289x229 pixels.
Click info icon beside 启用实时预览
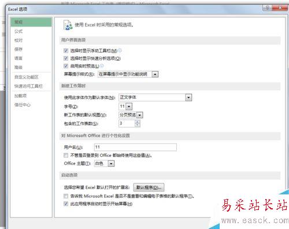coord(102,66)
